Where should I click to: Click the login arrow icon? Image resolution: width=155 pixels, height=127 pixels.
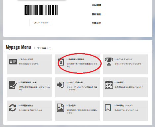[x=60, y=85]
